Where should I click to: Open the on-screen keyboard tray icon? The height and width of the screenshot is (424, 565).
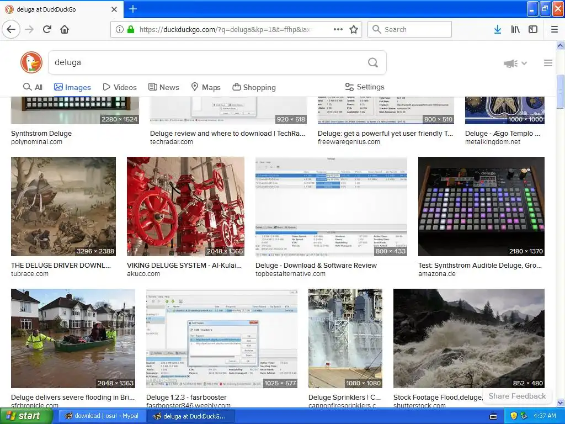click(493, 416)
